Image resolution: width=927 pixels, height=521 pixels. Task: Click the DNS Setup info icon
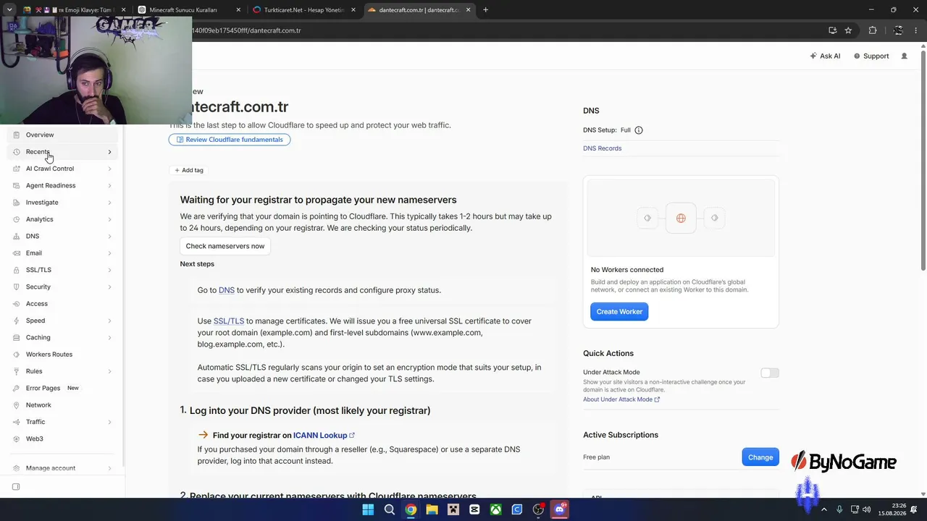click(x=639, y=130)
